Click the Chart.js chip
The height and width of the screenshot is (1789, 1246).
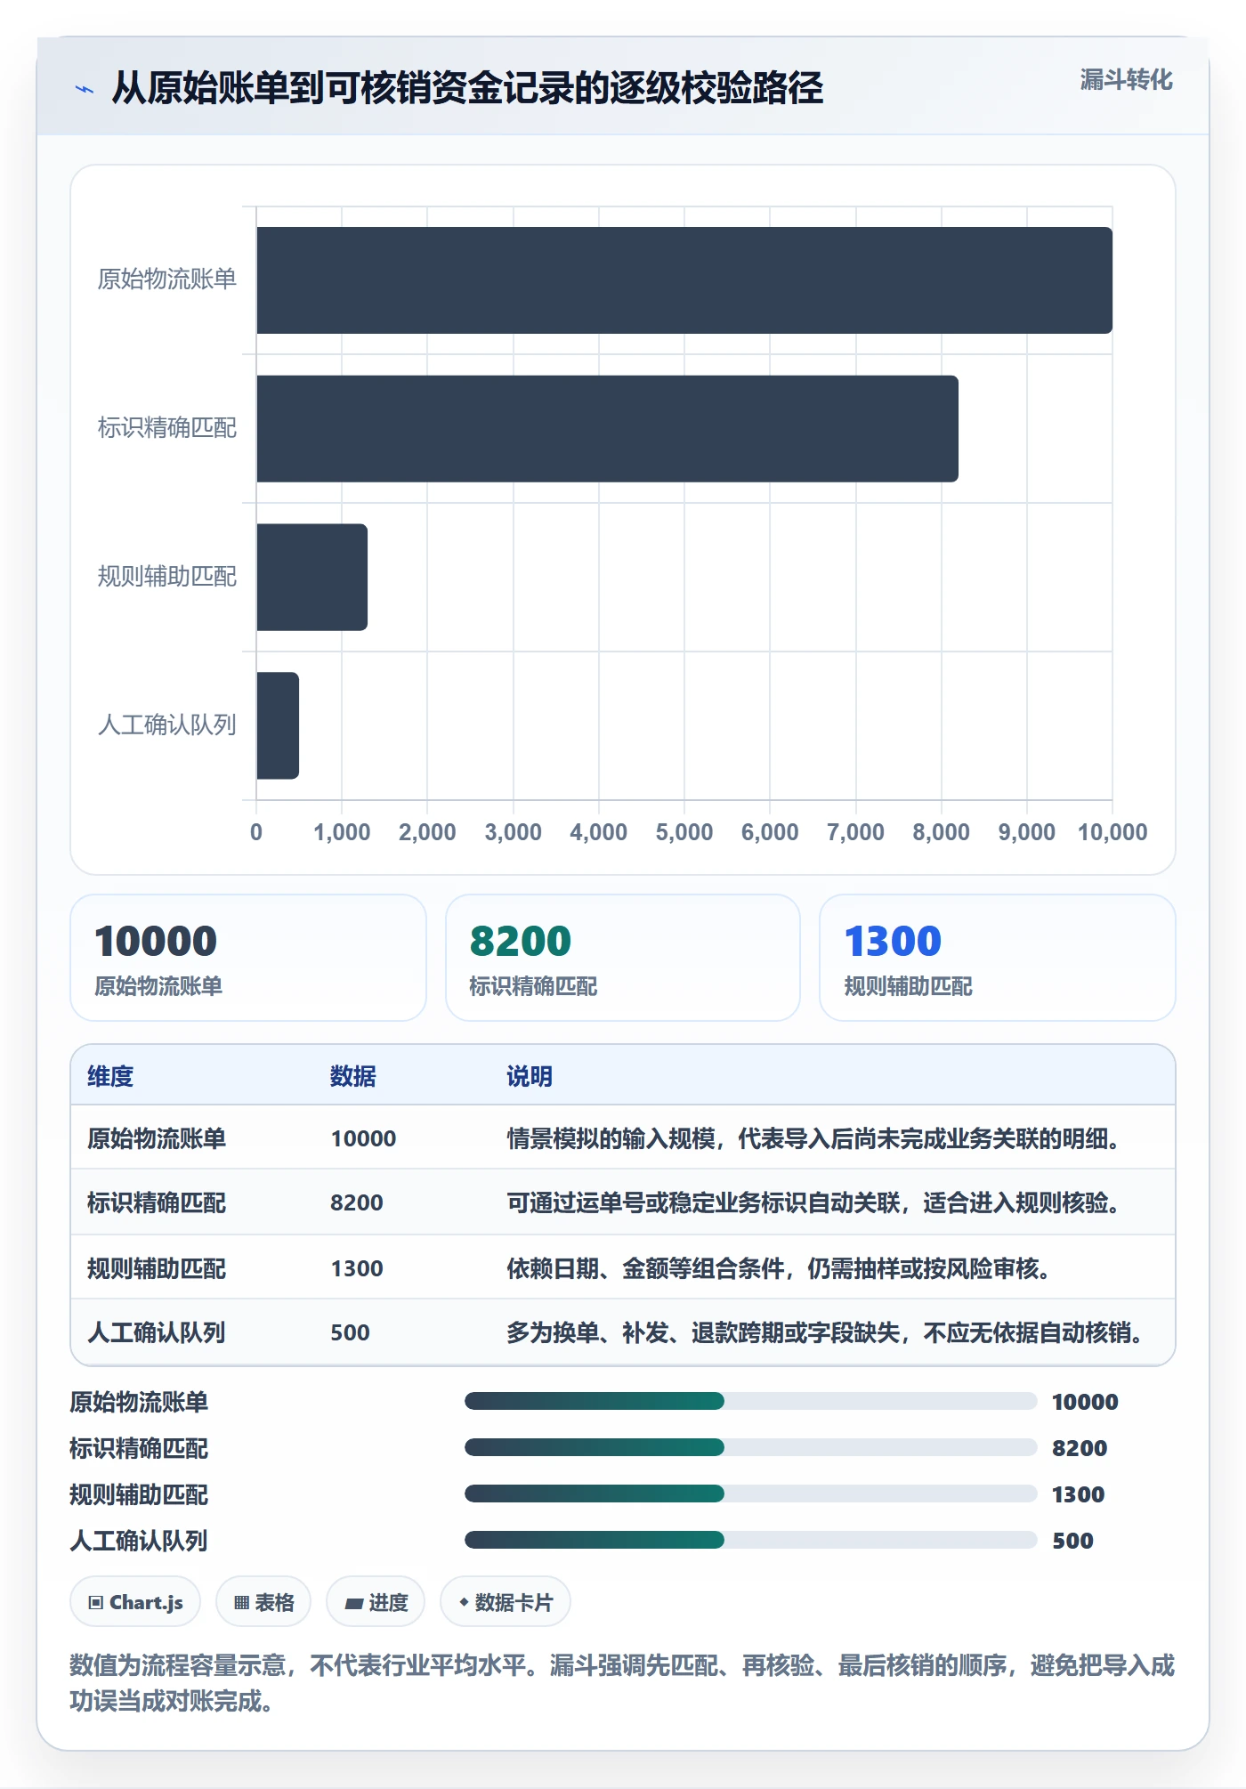tap(135, 1602)
